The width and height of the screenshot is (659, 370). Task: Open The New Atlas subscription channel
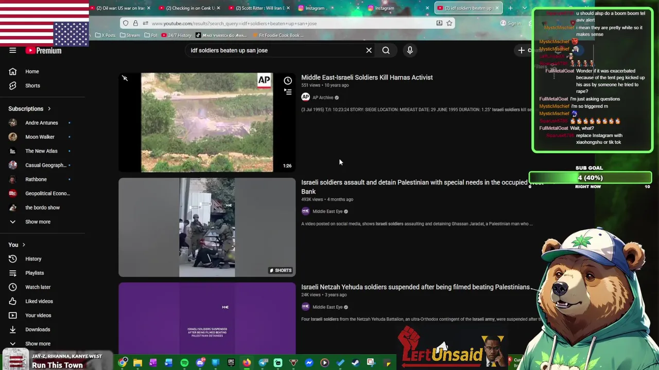pos(41,151)
